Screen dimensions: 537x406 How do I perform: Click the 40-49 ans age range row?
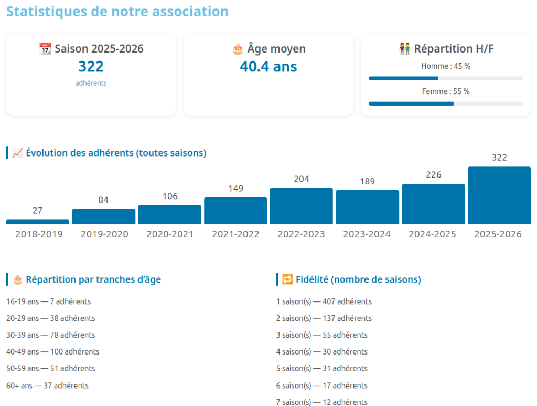pyautogui.click(x=53, y=351)
